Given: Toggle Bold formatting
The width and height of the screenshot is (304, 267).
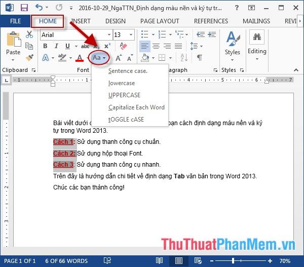Looking at the screenshot, I should coord(45,46).
